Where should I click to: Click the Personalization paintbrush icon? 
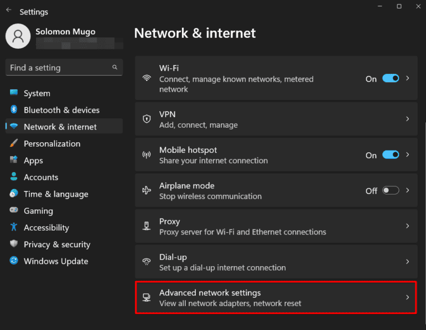pos(14,143)
